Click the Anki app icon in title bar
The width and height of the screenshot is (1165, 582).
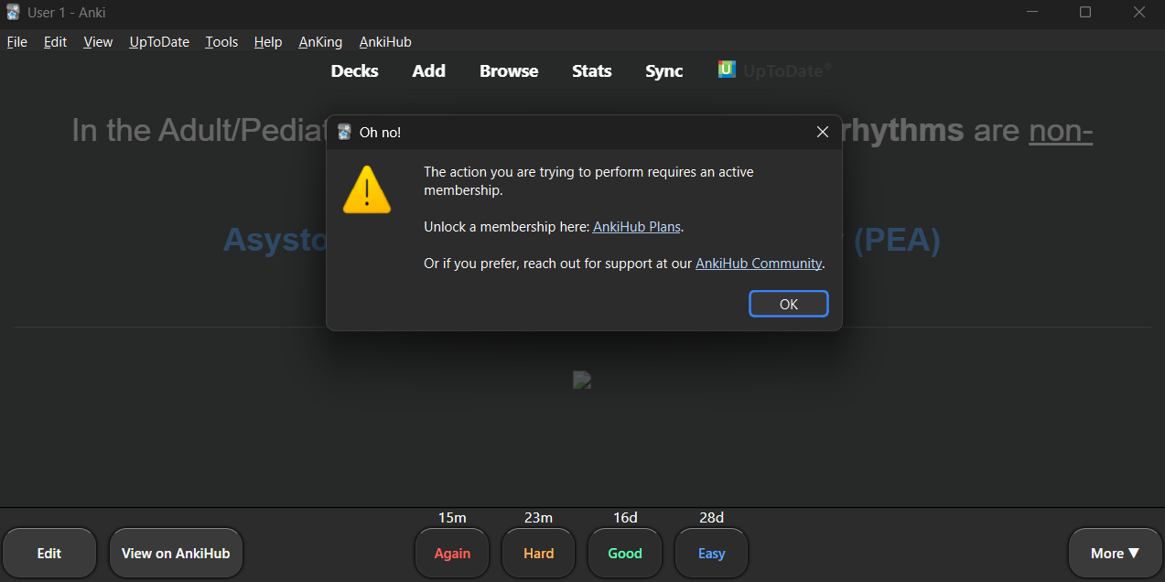click(x=13, y=13)
